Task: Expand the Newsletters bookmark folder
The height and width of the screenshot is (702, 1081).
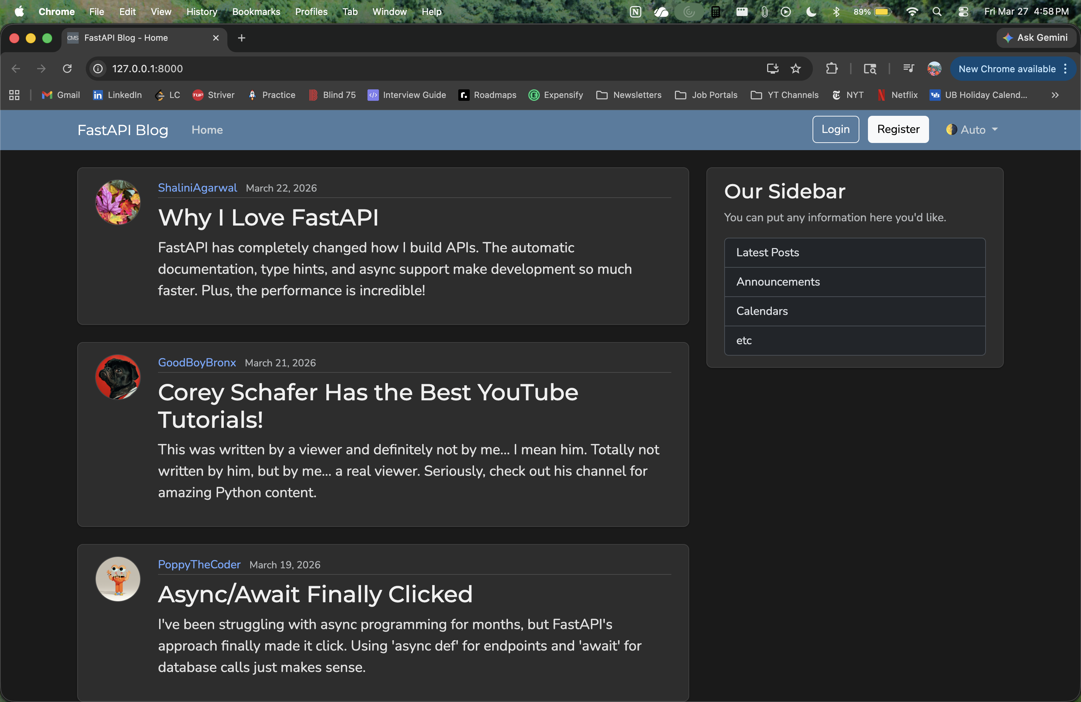Action: (x=629, y=95)
